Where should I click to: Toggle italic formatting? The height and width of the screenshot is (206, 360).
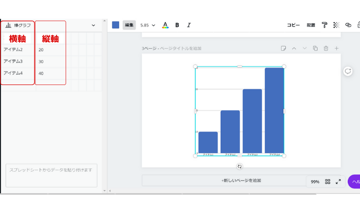188,25
